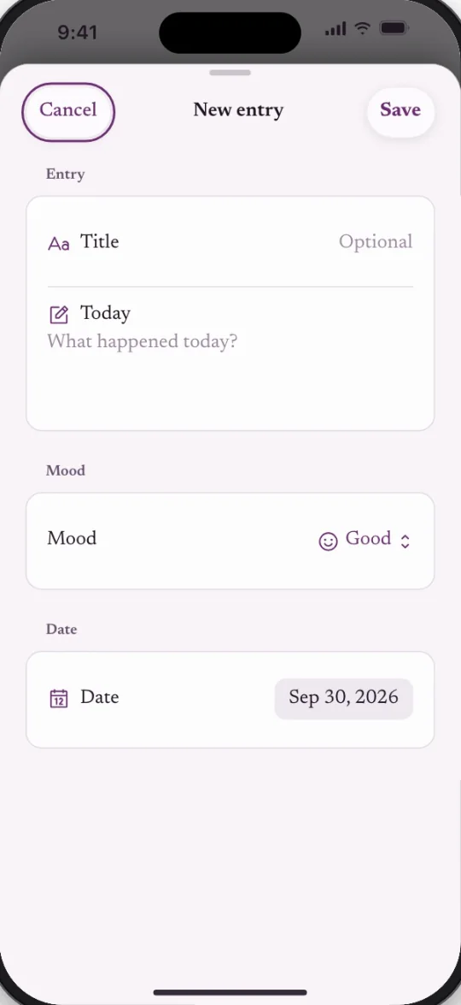Tap the New entry header title
The image size is (461, 1005).
[x=238, y=110]
